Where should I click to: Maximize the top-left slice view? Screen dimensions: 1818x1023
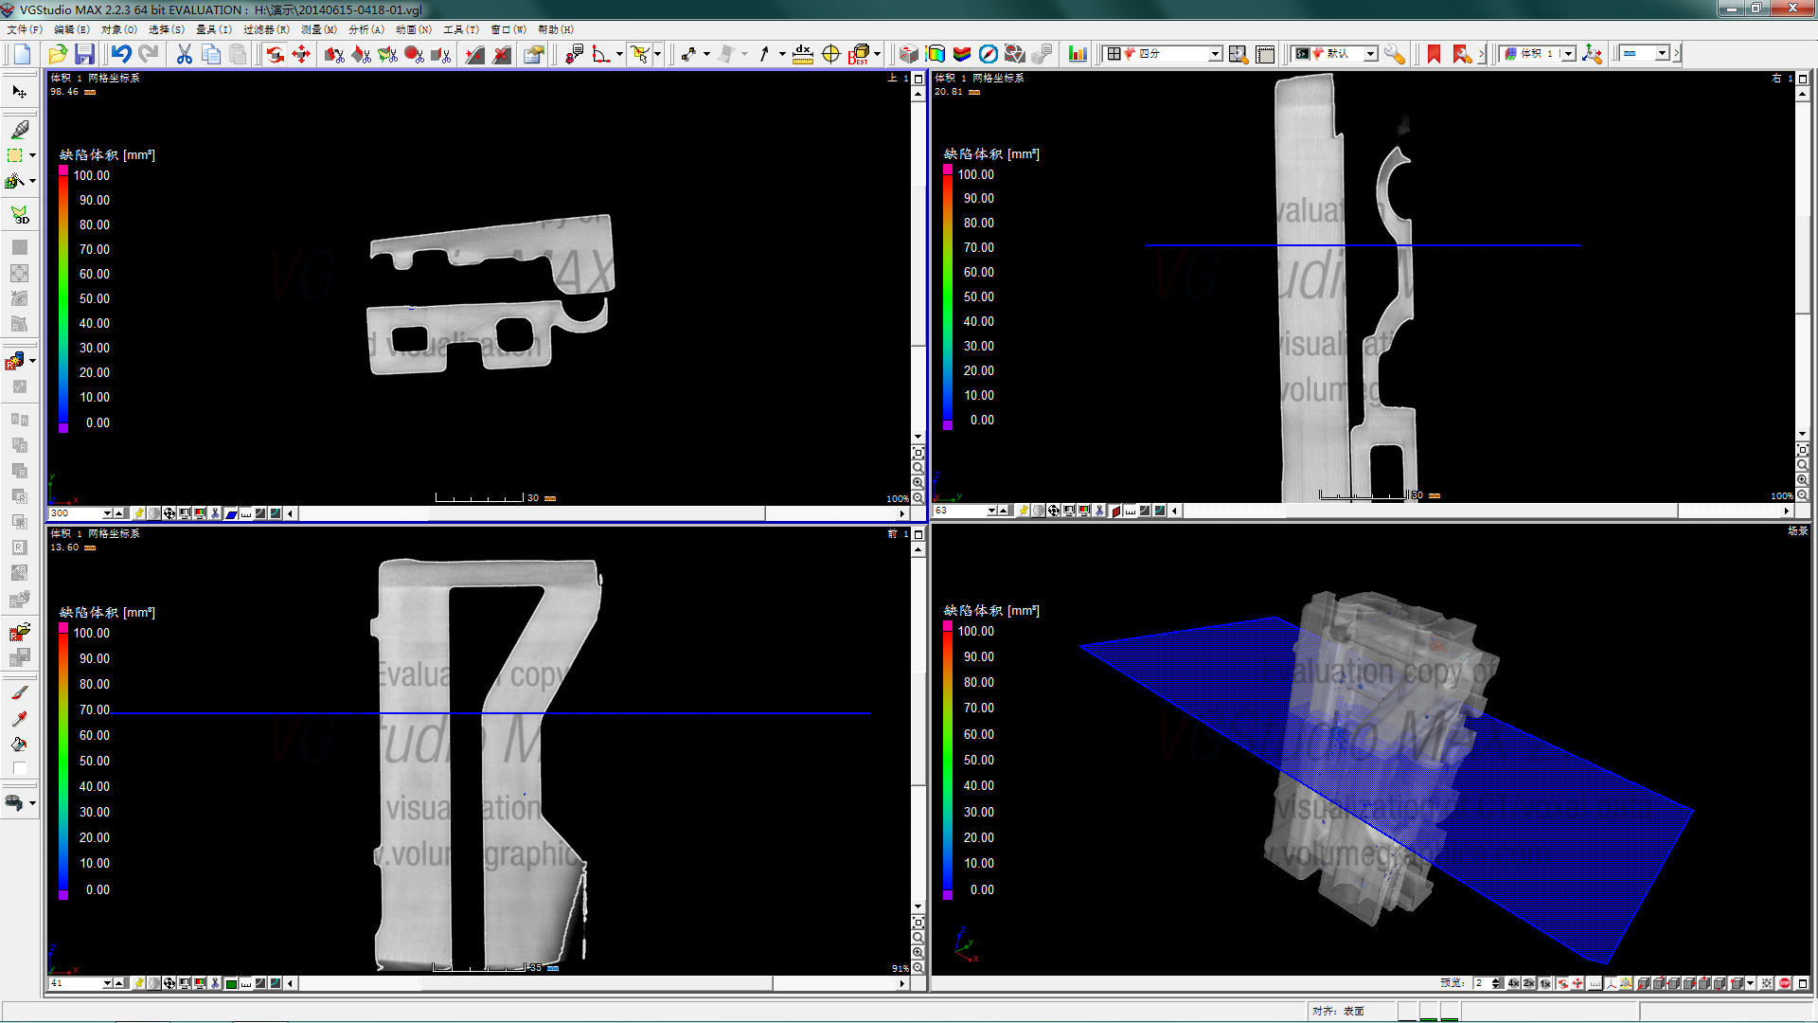click(918, 79)
